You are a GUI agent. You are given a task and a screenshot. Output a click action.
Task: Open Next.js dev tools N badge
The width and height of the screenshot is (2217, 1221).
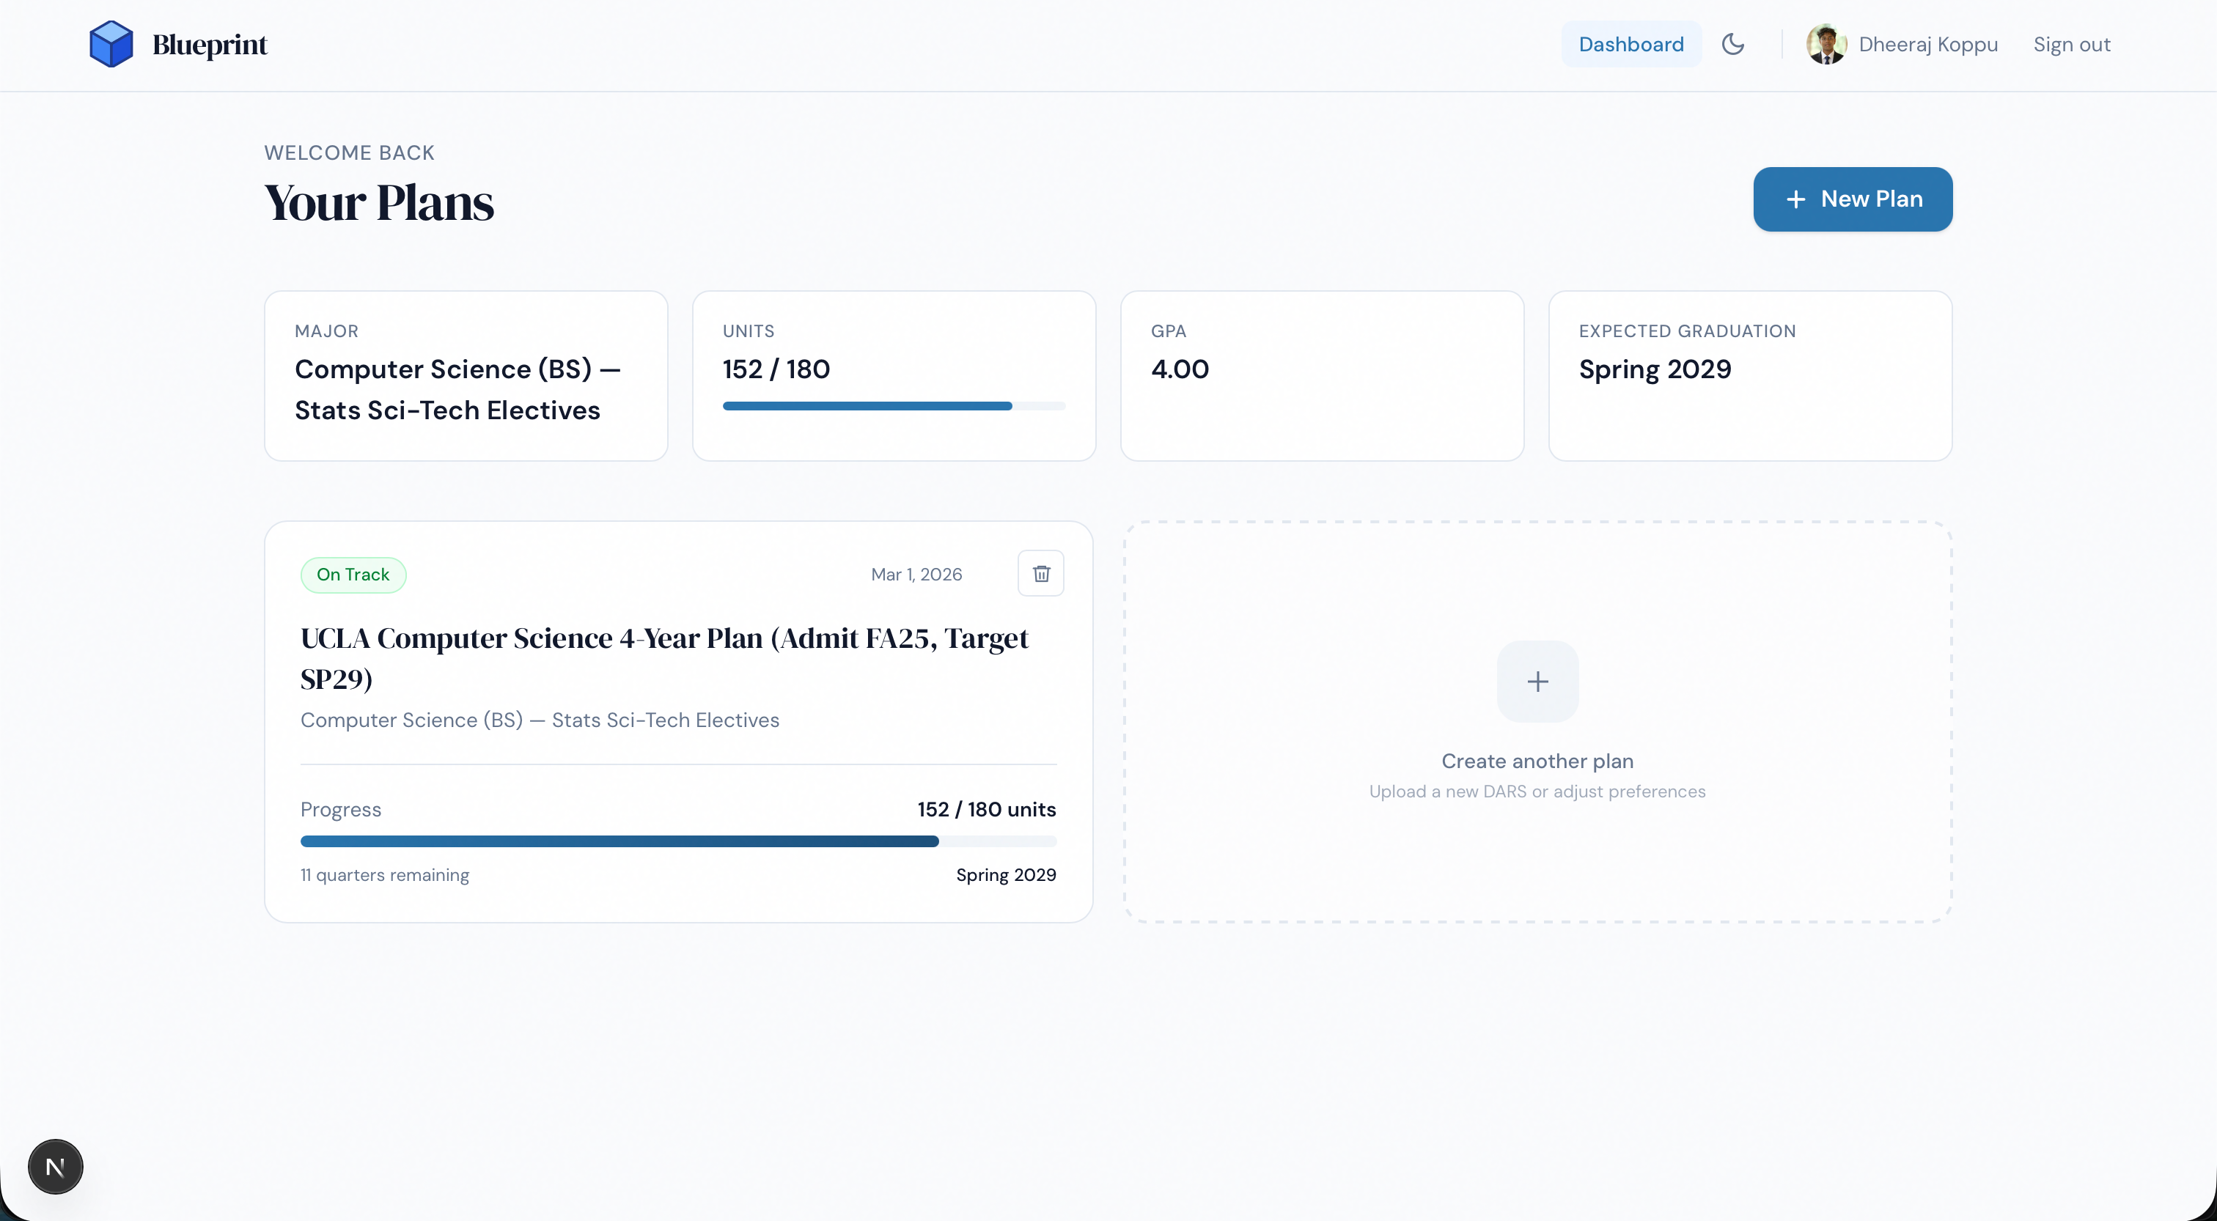pos(55,1167)
